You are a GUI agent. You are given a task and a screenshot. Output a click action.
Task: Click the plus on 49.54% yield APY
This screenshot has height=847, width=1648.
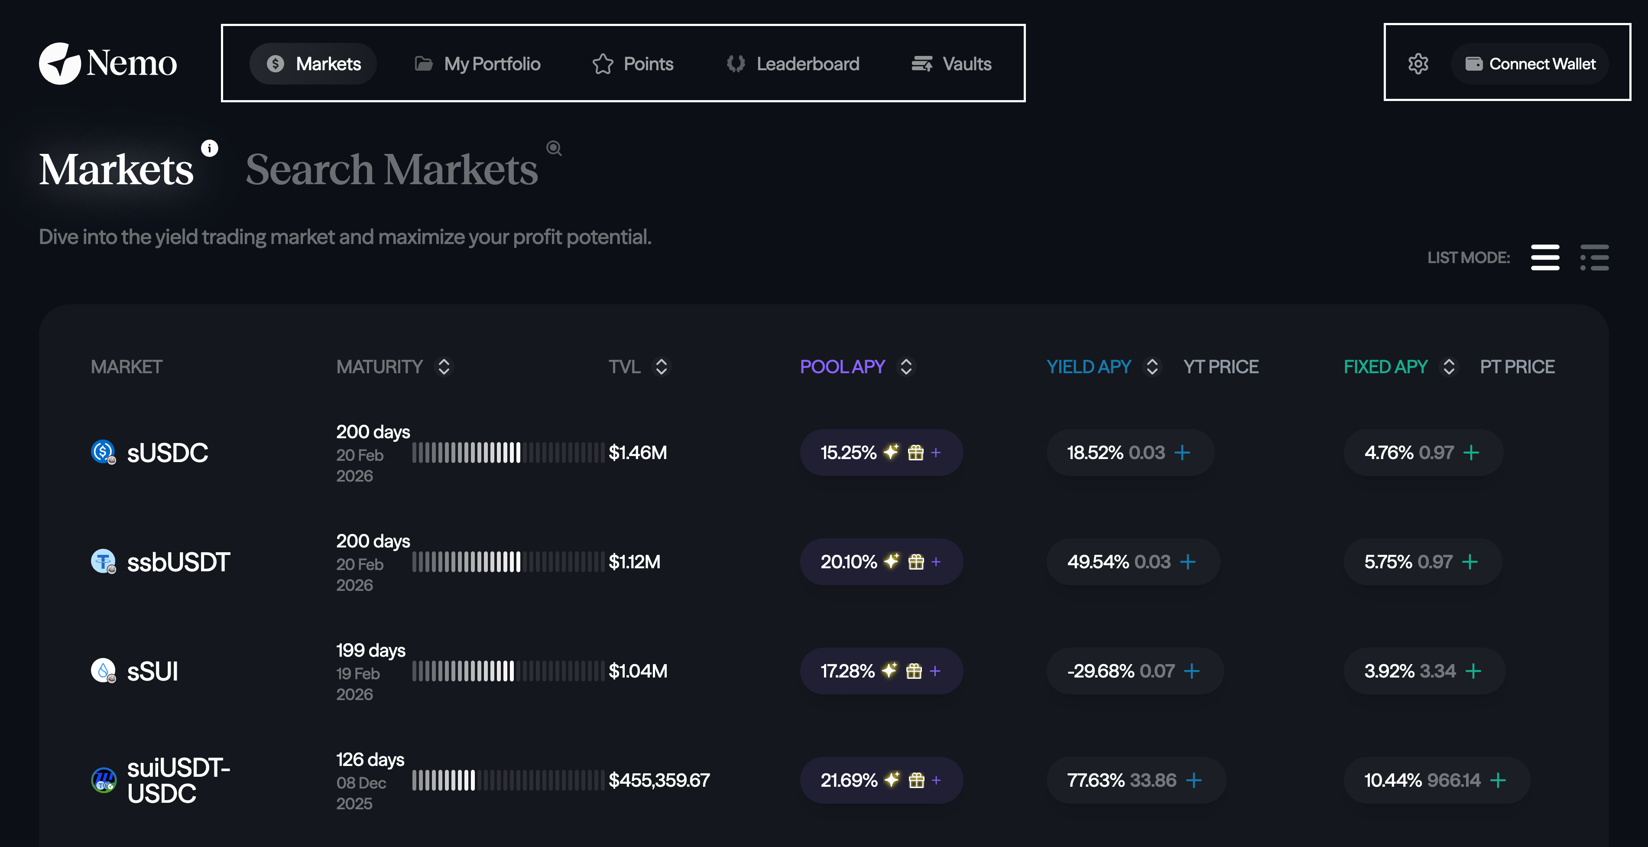(1188, 562)
